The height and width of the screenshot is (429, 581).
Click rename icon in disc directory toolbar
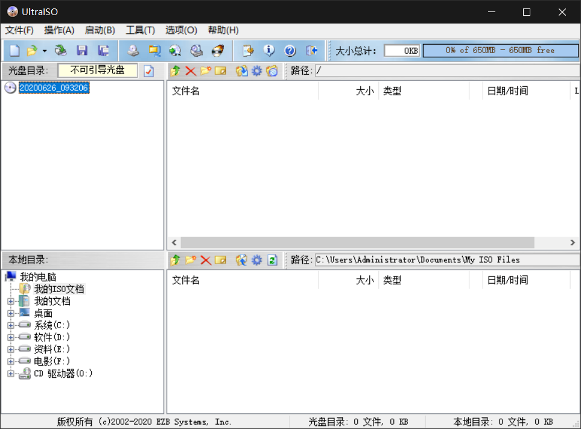(220, 71)
